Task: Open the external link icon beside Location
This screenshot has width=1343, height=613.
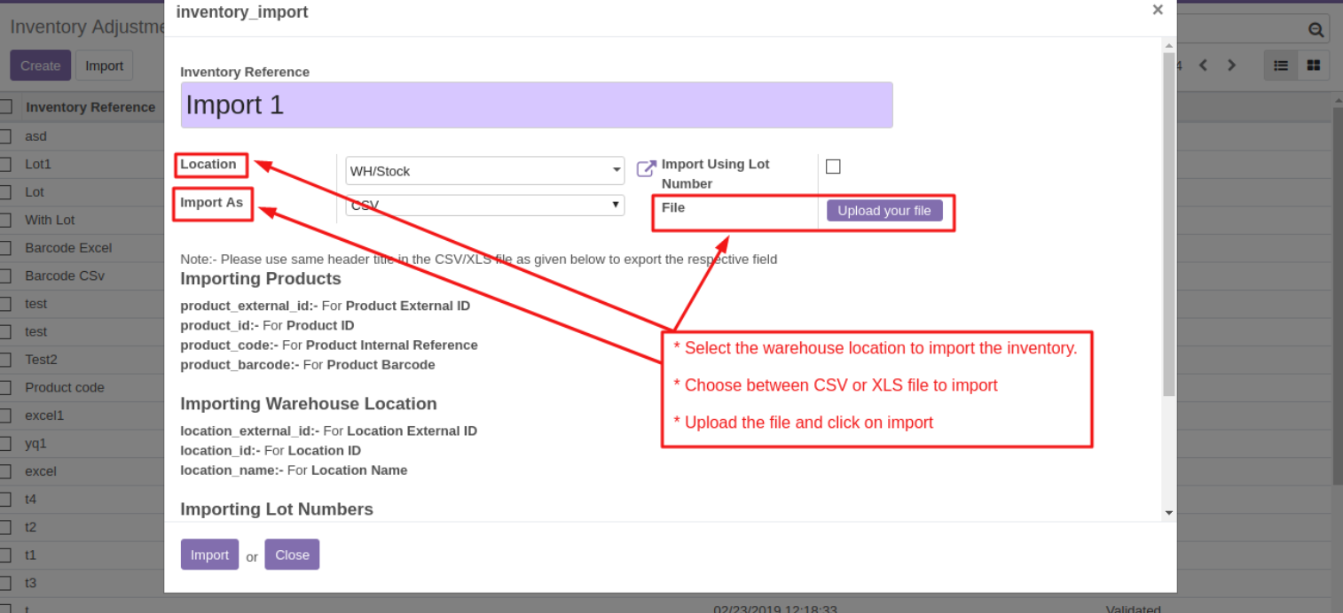Action: click(647, 168)
